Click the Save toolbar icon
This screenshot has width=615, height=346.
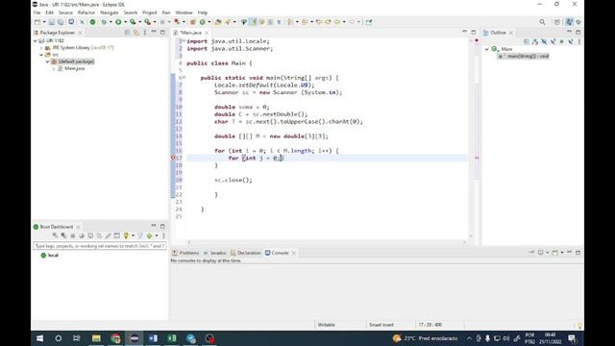coord(51,22)
